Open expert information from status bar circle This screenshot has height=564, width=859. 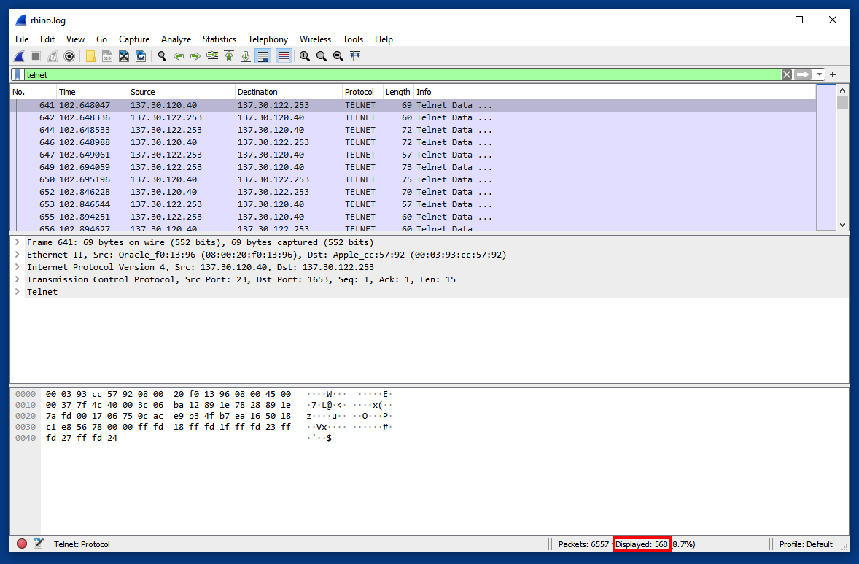pos(22,544)
